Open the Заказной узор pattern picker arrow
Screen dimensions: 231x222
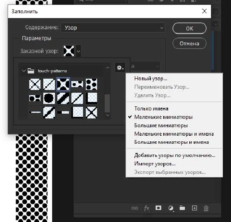pyautogui.click(x=78, y=51)
